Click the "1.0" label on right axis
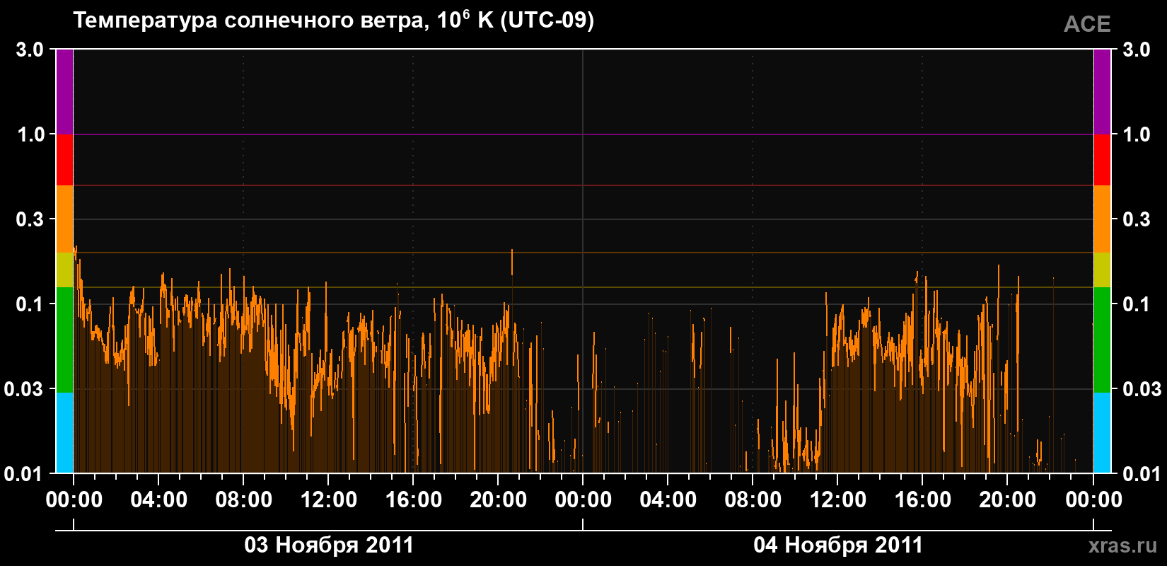The image size is (1167, 566). pos(1137,134)
